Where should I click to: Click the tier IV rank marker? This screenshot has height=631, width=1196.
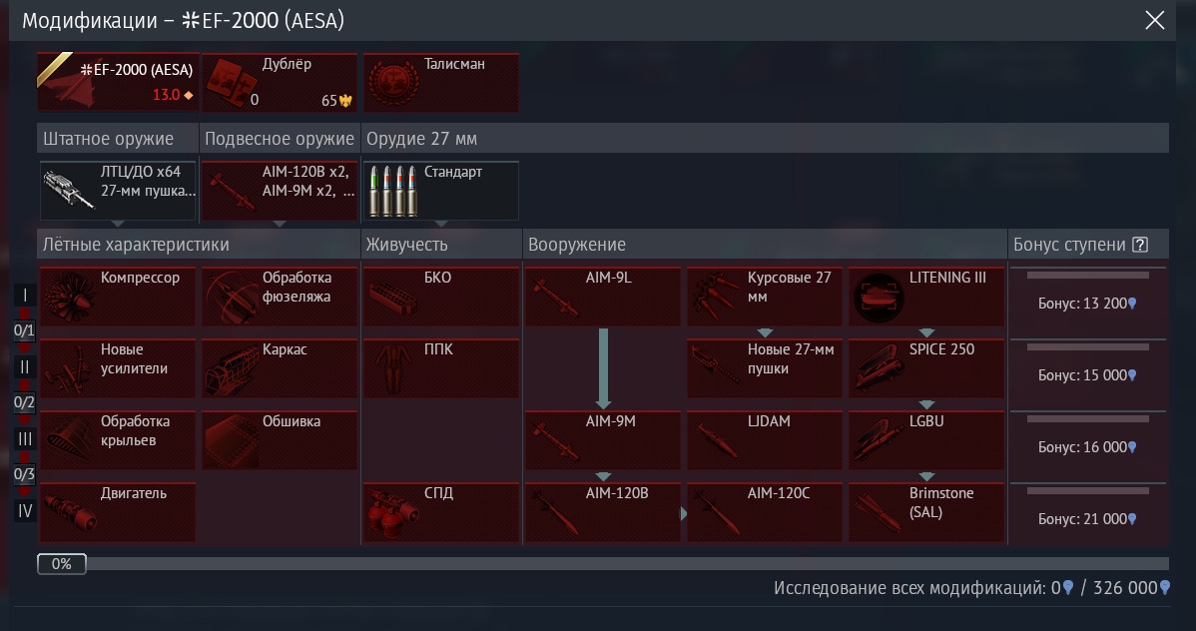pyautogui.click(x=24, y=510)
